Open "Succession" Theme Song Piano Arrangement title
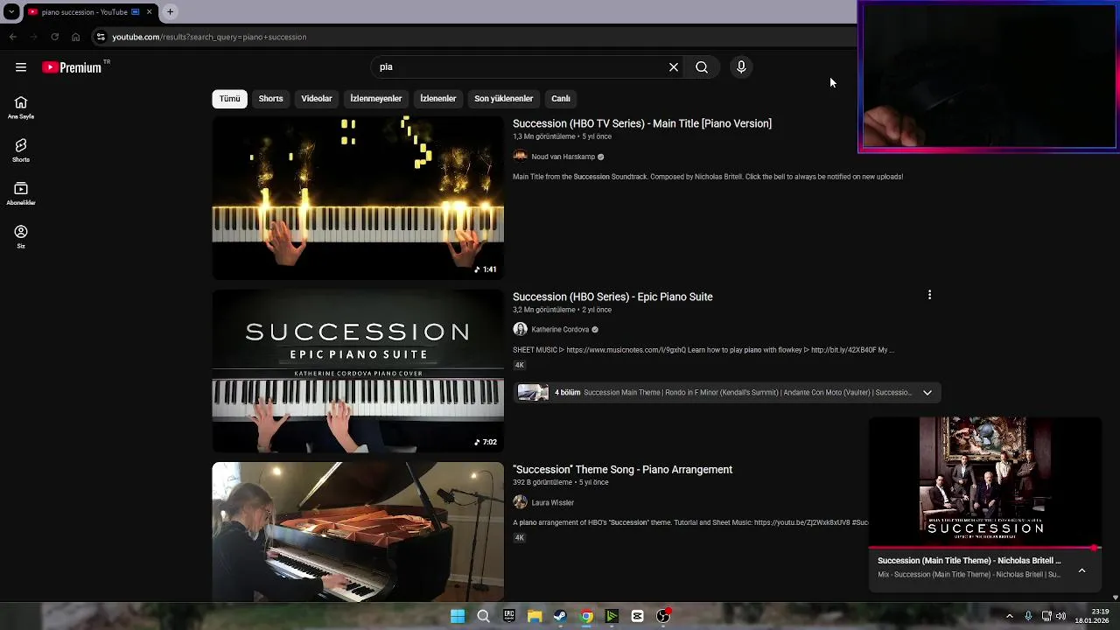This screenshot has height=630, width=1120. (622, 470)
